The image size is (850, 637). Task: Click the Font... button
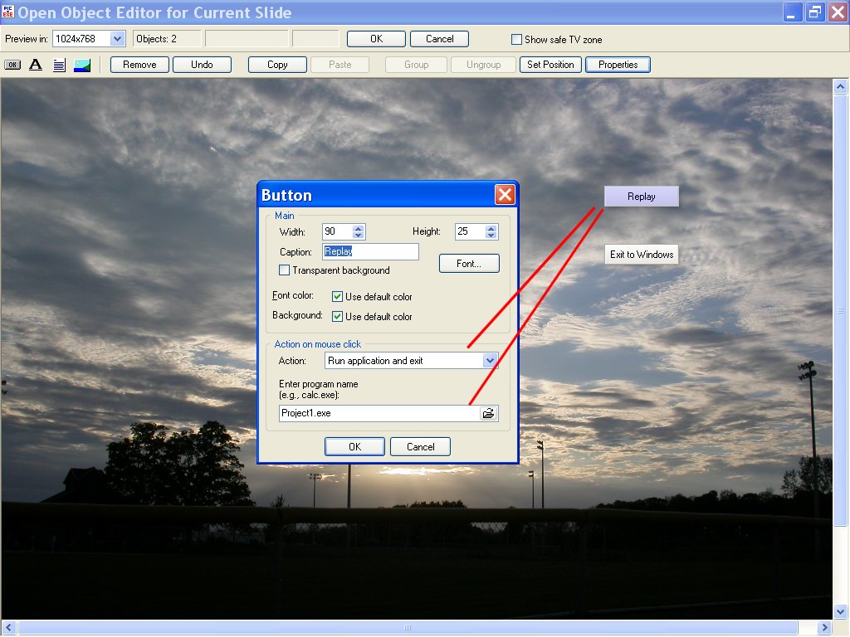click(x=469, y=264)
